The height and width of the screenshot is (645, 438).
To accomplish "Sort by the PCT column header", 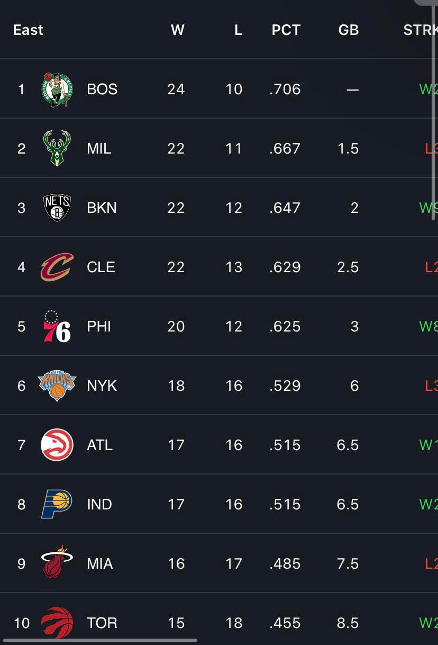I will click(x=286, y=30).
